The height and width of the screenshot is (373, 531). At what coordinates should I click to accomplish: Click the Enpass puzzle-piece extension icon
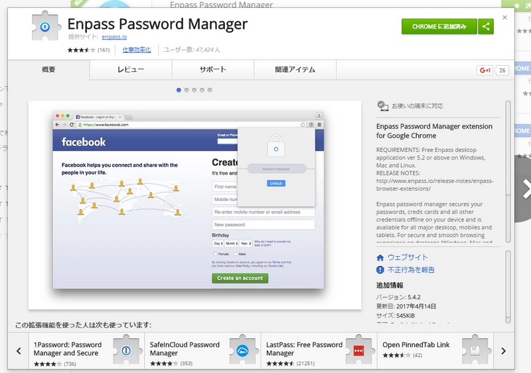point(46,26)
